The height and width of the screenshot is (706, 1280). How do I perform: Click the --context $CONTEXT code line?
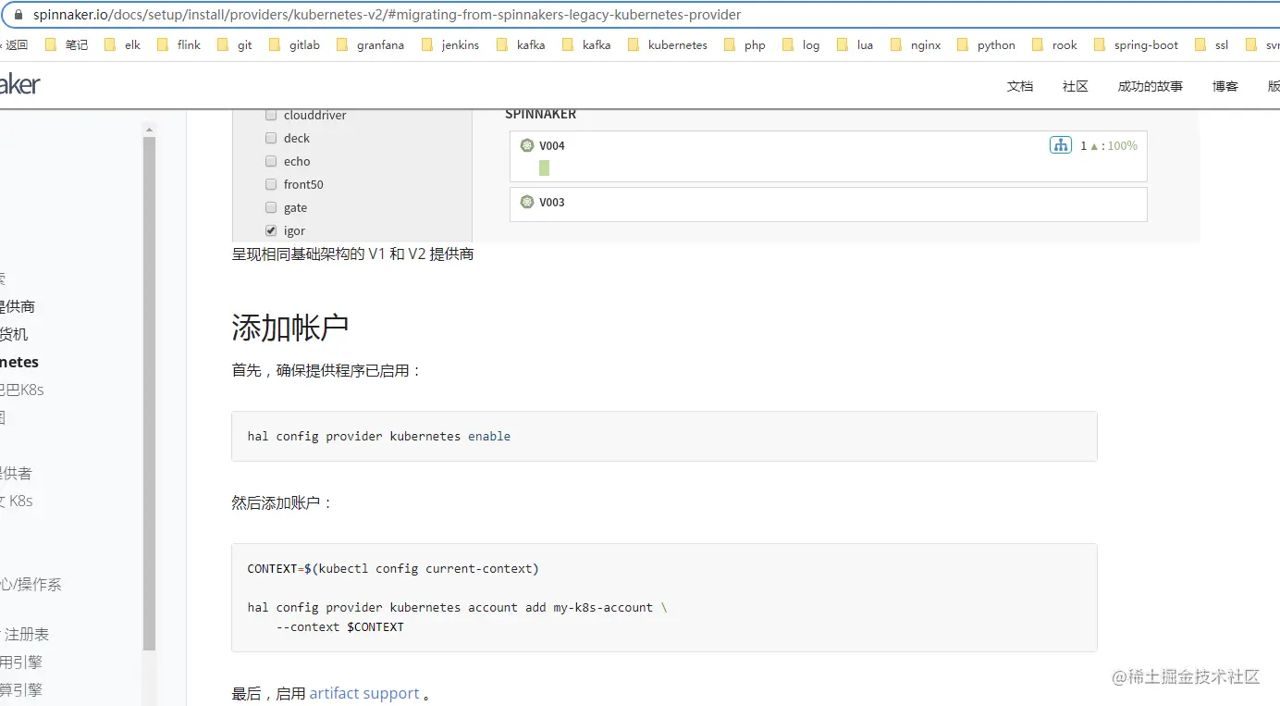pos(340,626)
